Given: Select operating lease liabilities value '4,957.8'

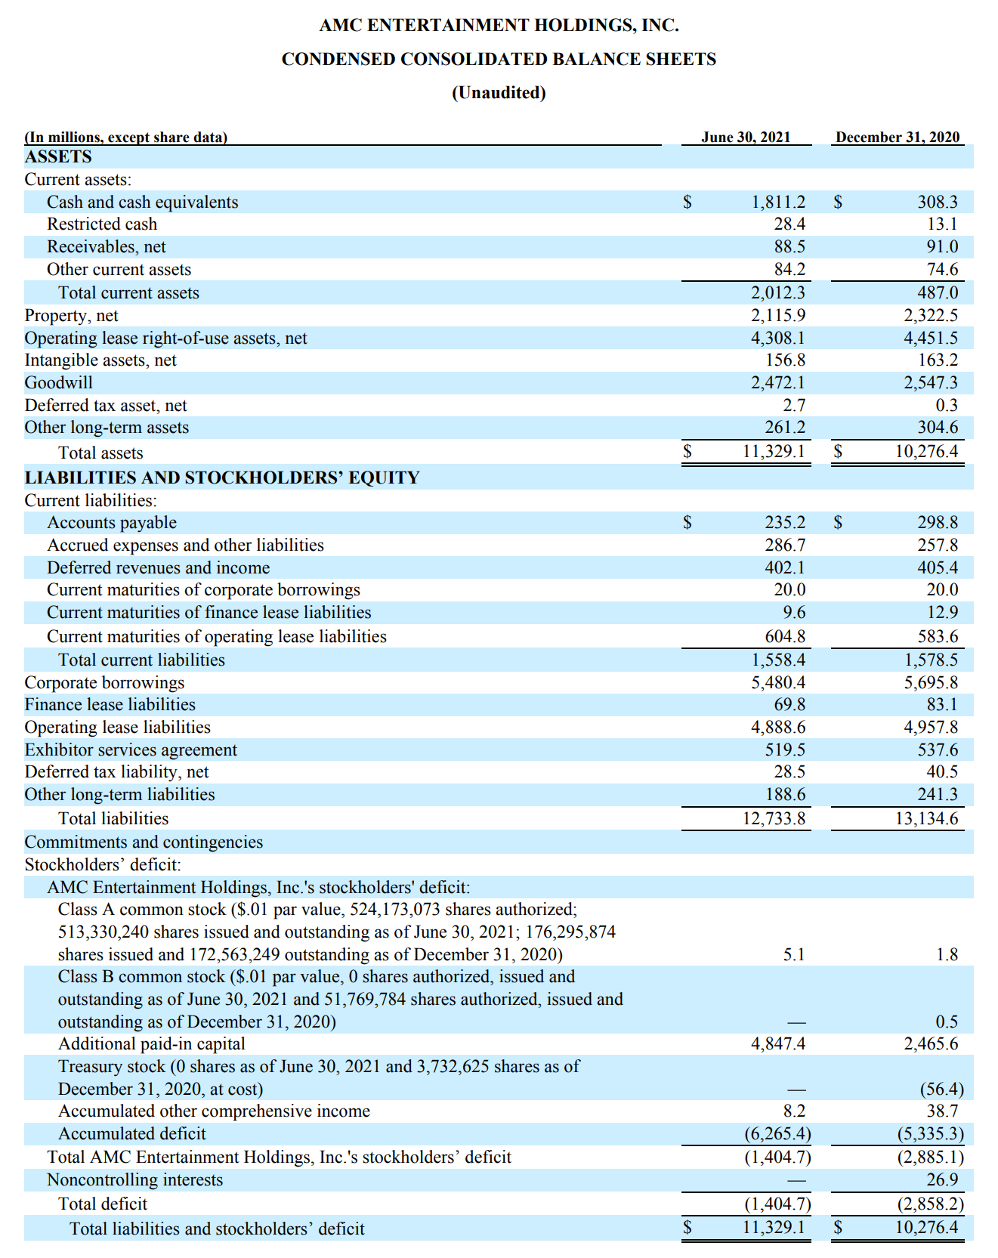Looking at the screenshot, I should pos(931,728).
